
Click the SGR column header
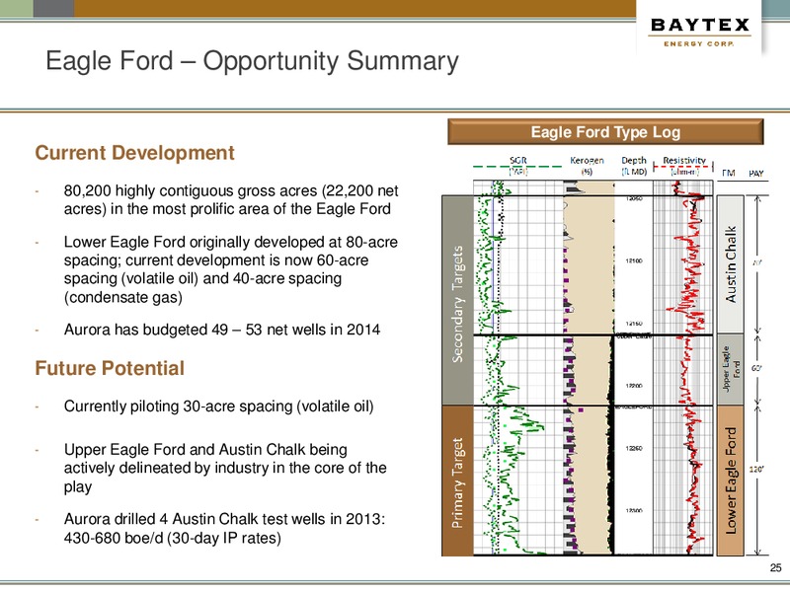pyautogui.click(x=517, y=166)
